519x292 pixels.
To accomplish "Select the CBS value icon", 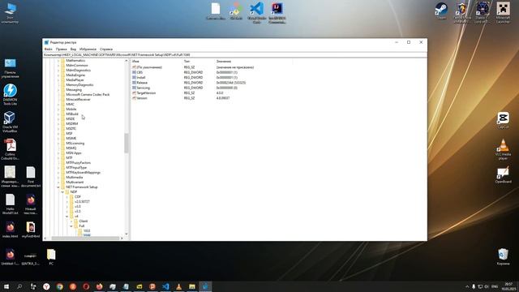I will coord(134,72).
